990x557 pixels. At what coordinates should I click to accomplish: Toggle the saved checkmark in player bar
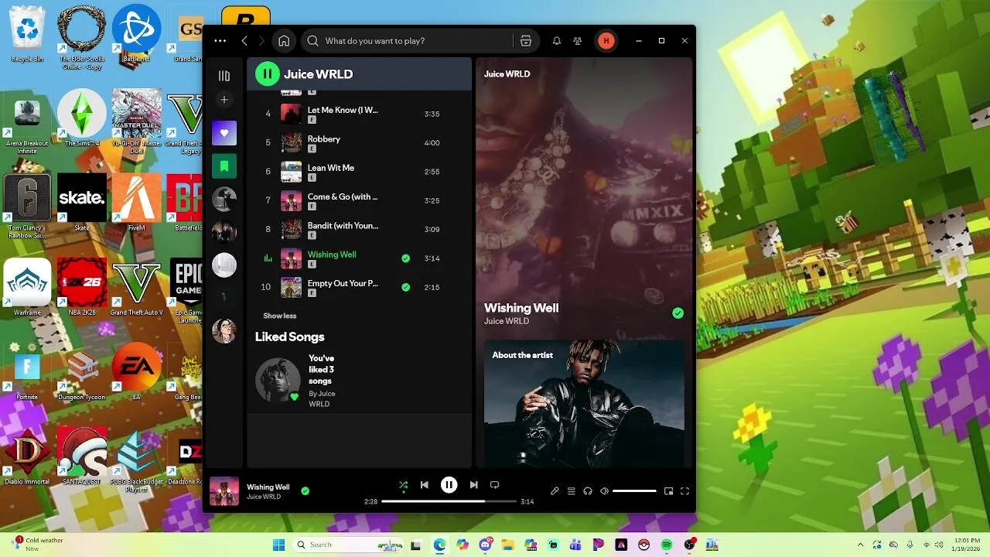[x=305, y=490]
